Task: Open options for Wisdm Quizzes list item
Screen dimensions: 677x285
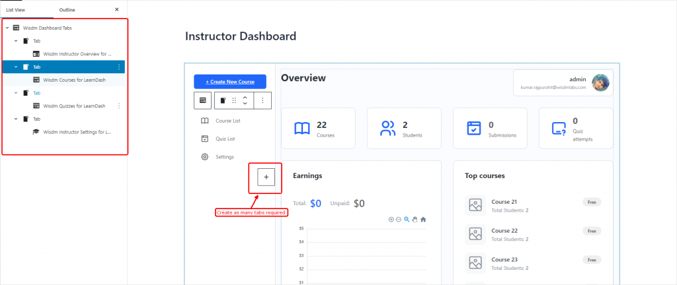Action: pyautogui.click(x=119, y=106)
